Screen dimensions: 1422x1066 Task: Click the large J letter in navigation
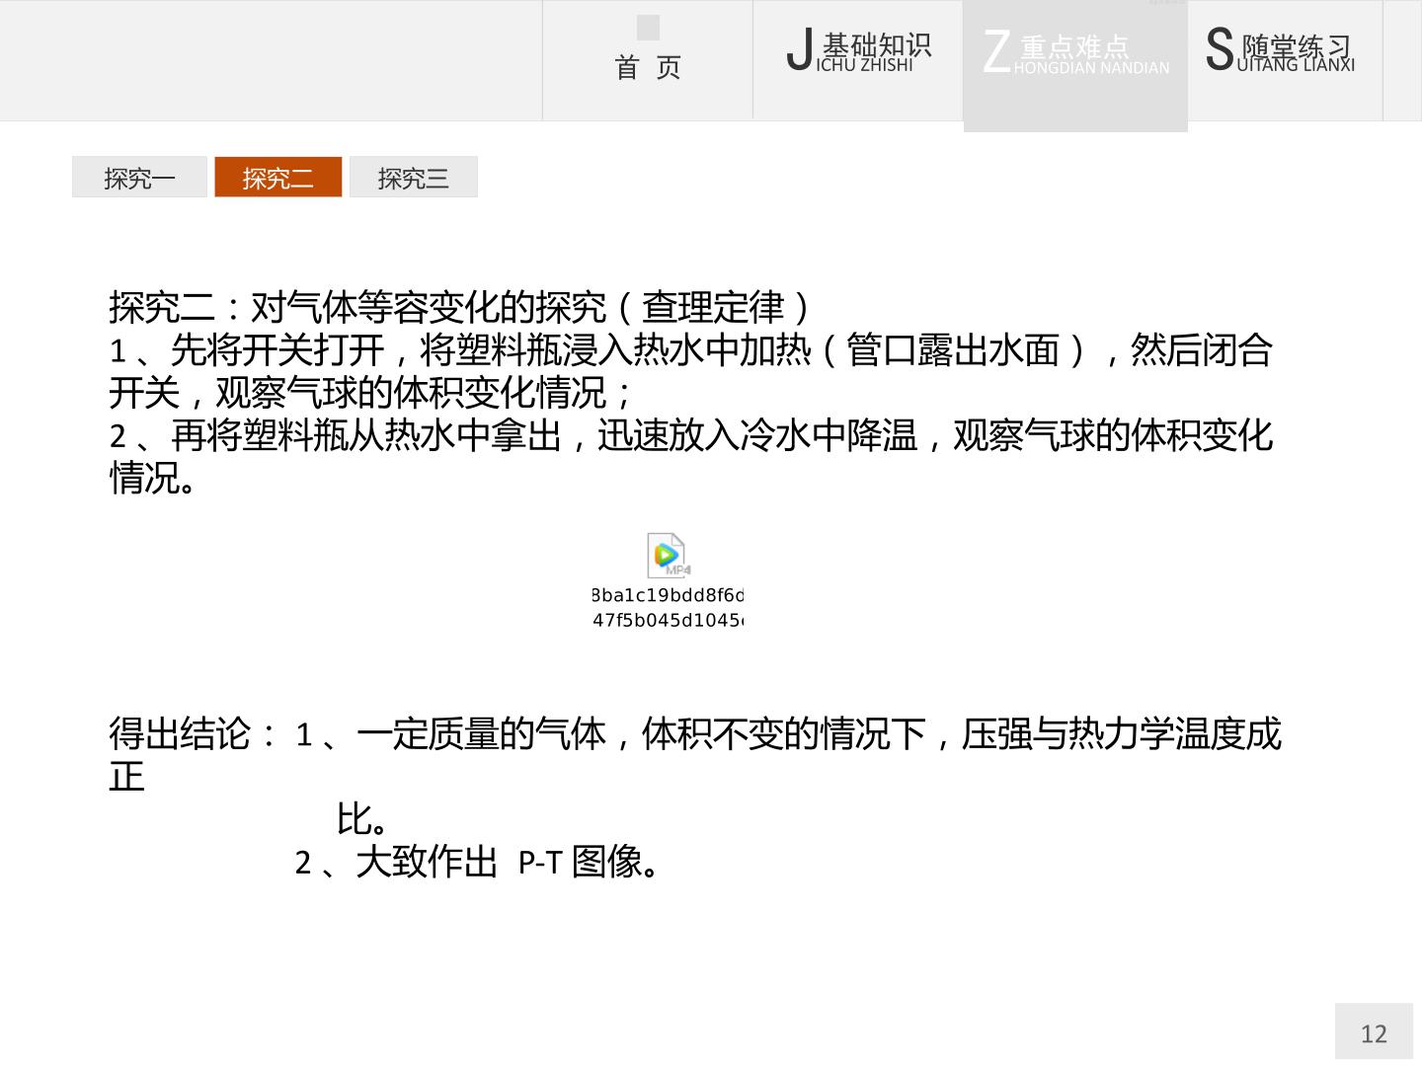(800, 49)
